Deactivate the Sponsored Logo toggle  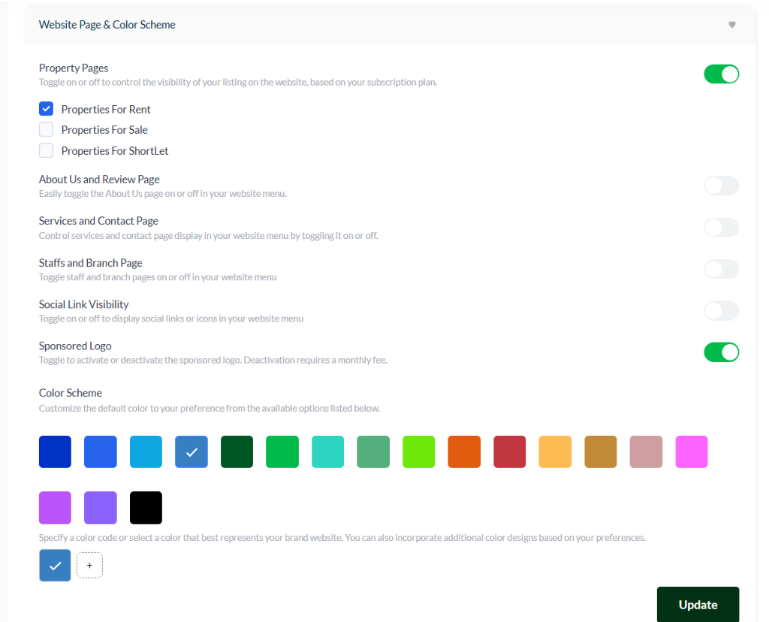[721, 352]
